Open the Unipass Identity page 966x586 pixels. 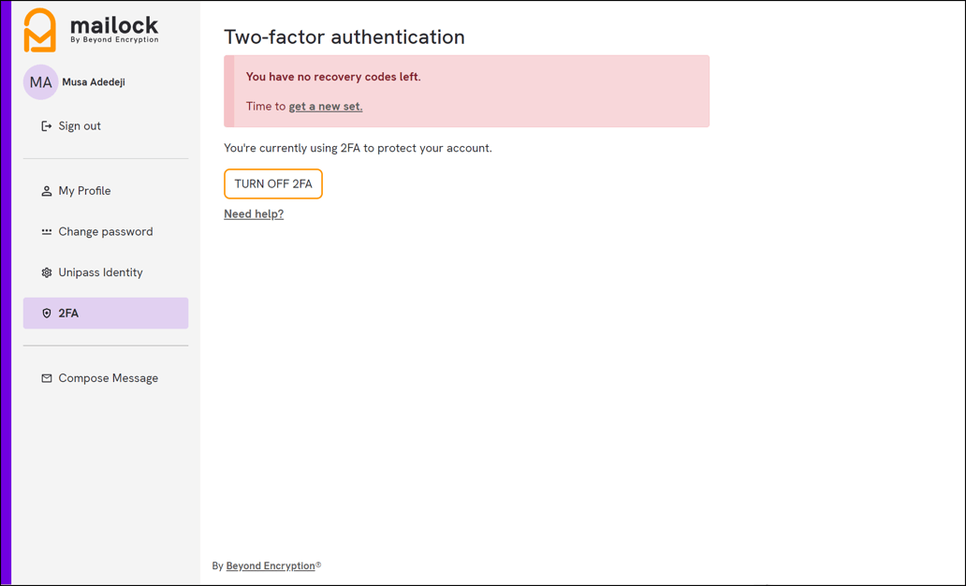(100, 271)
